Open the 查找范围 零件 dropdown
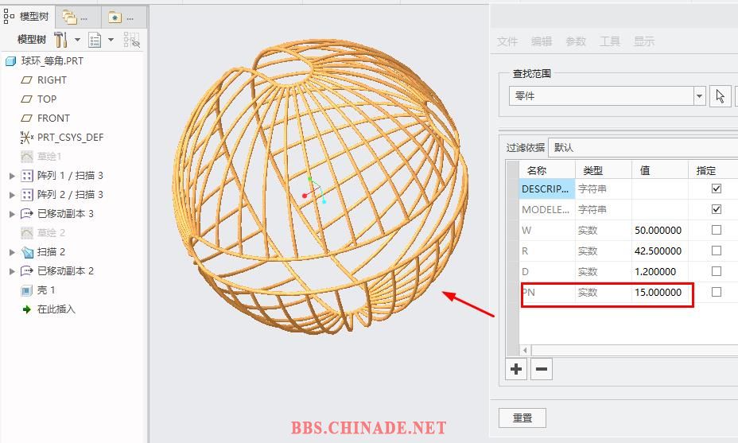 [x=699, y=96]
